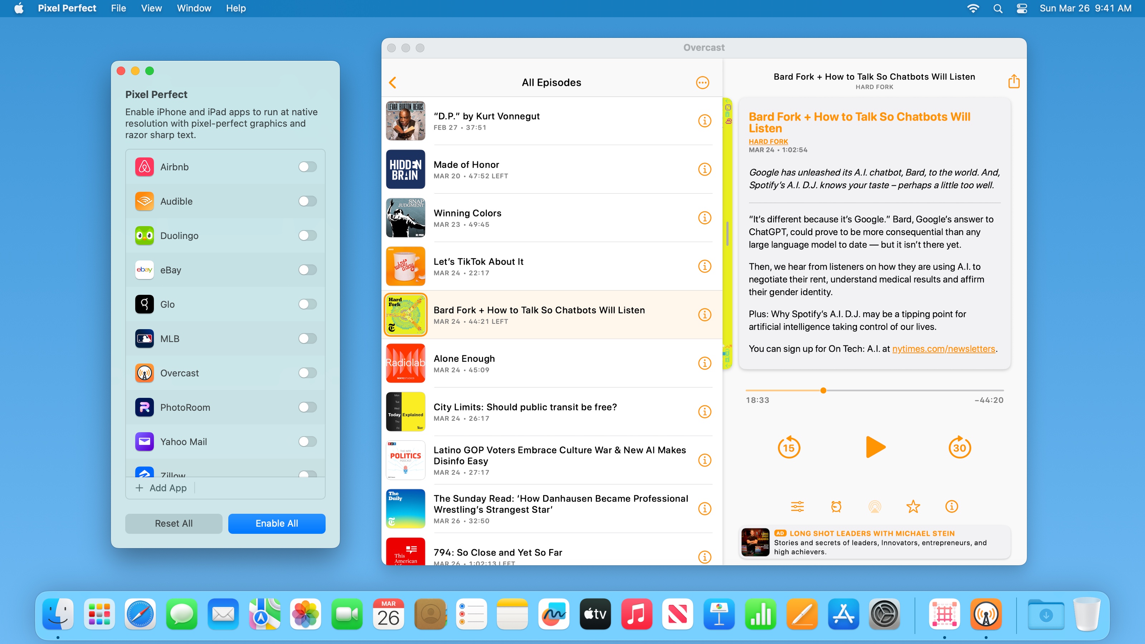Open the nytimes.com/newsletters link
1145x644 pixels.
[x=943, y=349]
